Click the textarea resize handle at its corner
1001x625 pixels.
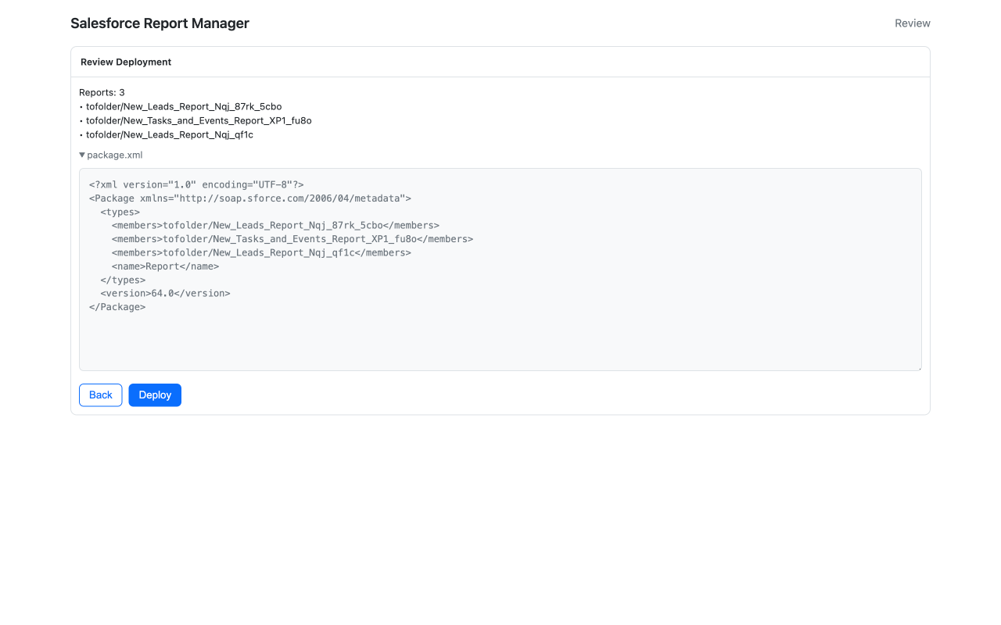pos(920,368)
